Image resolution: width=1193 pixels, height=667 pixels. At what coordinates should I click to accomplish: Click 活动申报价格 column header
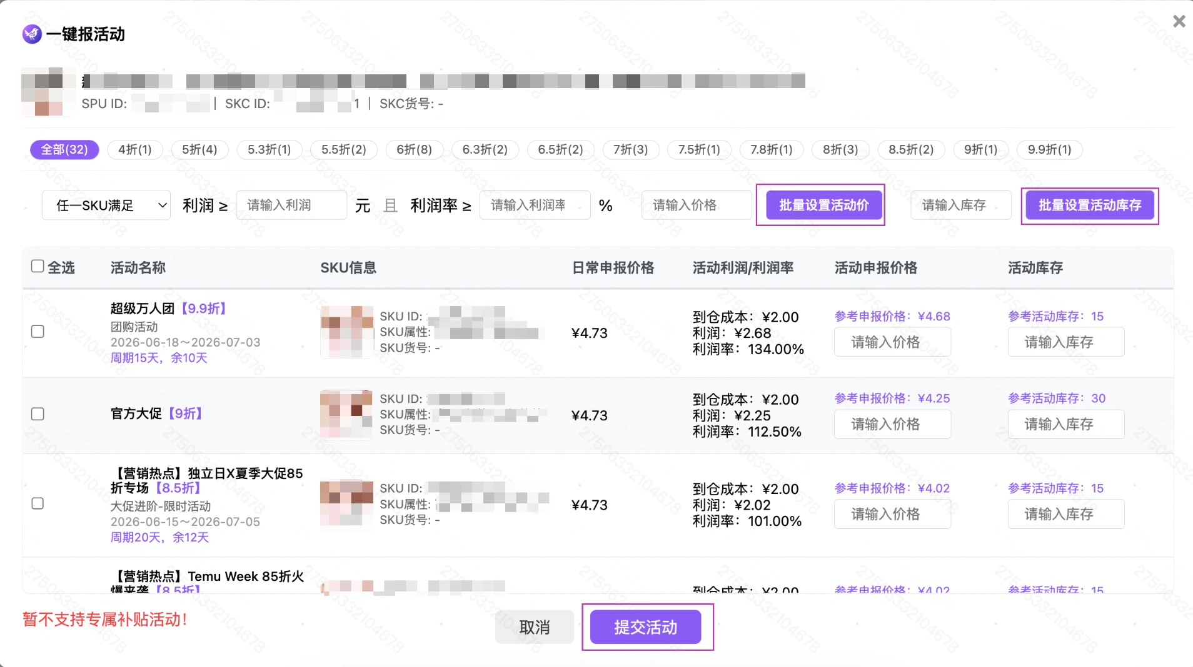click(x=876, y=268)
